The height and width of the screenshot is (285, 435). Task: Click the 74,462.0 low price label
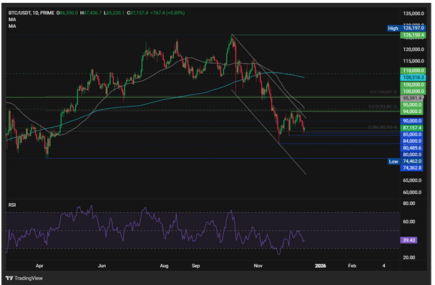pyautogui.click(x=412, y=161)
